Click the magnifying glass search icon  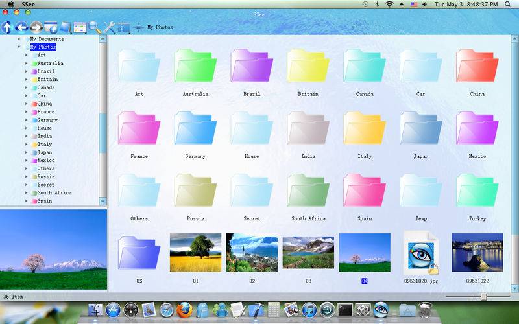95,27
